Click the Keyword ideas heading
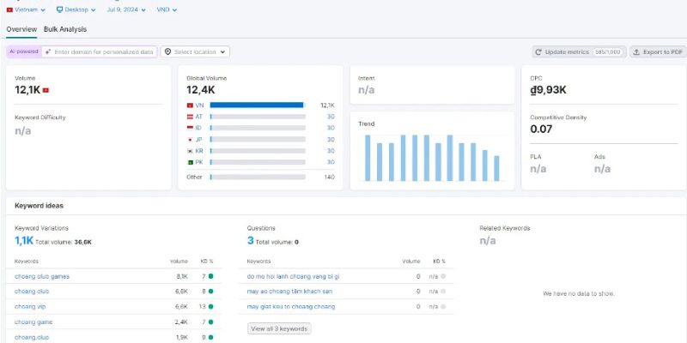Screen dimensions: 687x343 pos(39,206)
